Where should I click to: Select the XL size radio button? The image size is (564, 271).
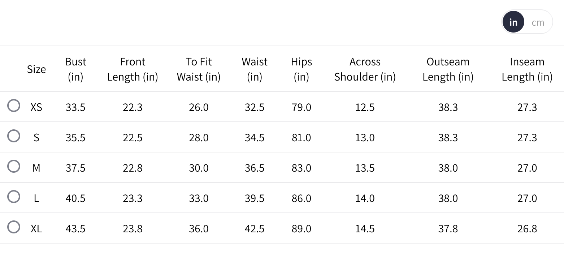click(x=14, y=227)
